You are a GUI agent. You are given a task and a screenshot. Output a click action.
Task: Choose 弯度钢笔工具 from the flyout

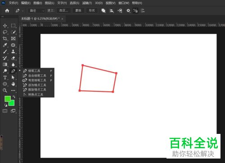(37, 80)
